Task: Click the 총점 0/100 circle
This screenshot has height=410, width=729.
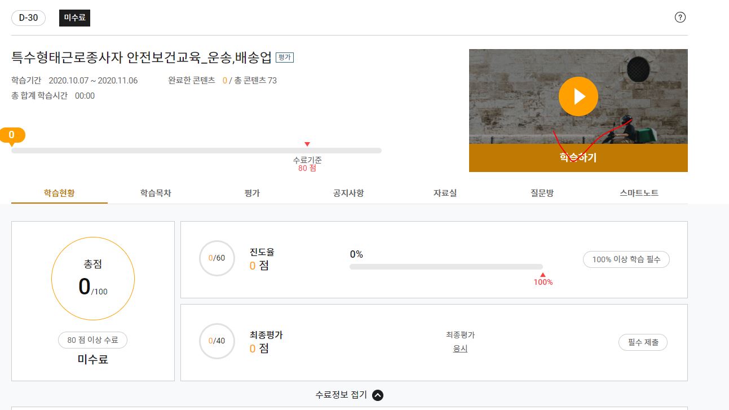Action: coord(93,279)
